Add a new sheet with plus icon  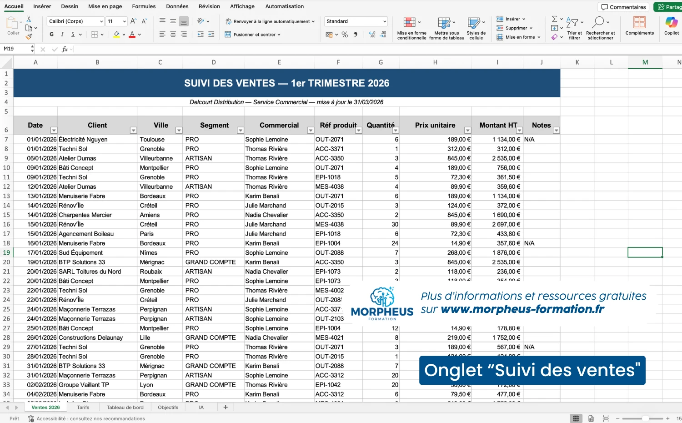226,407
